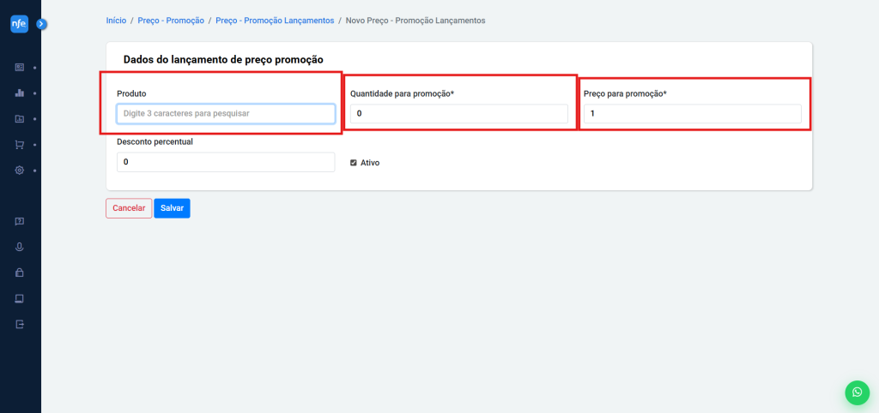Image resolution: width=879 pixels, height=413 pixels.
Task: Expand the sidebar with the arrow button
Action: click(41, 24)
